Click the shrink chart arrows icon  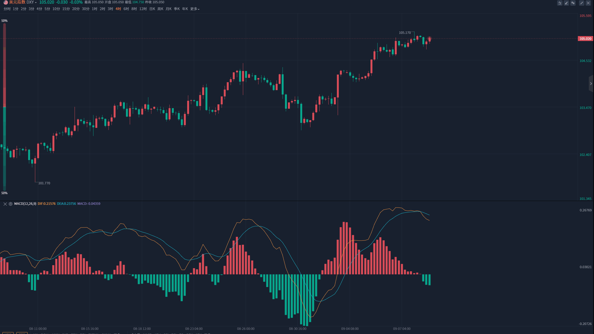point(582,3)
